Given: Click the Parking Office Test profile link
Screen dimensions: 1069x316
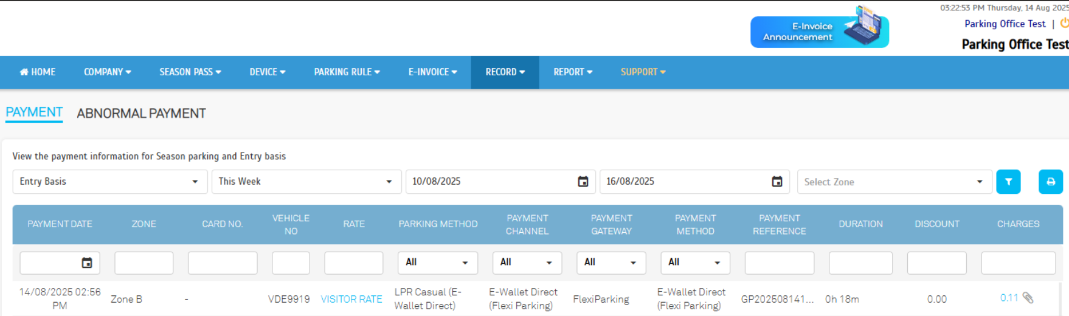Looking at the screenshot, I should (1005, 24).
